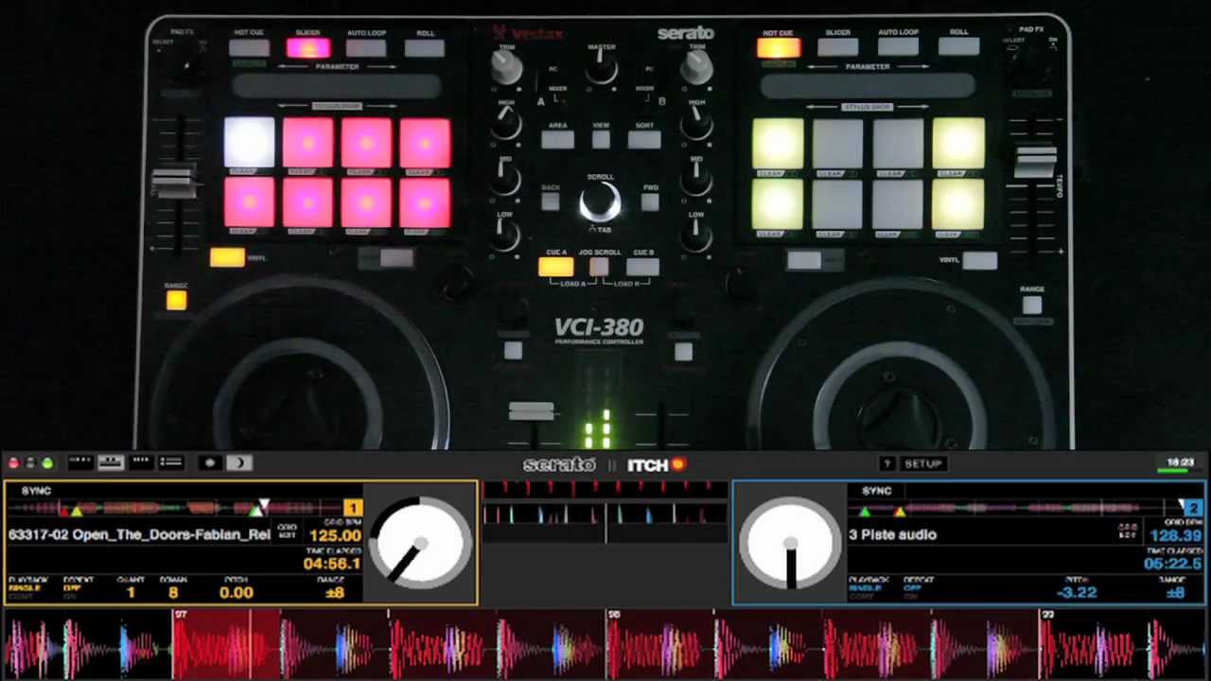The image size is (1211, 681).
Task: Click deck 2 pitch value -3.22
Action: click(x=1078, y=593)
